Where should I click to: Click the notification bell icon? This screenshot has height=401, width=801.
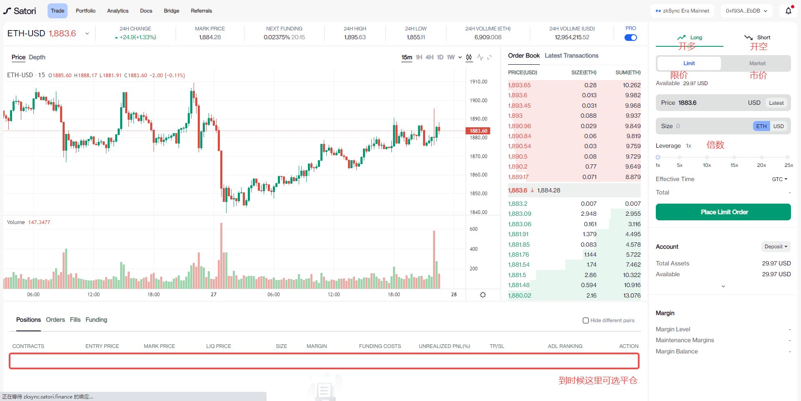tap(788, 10)
